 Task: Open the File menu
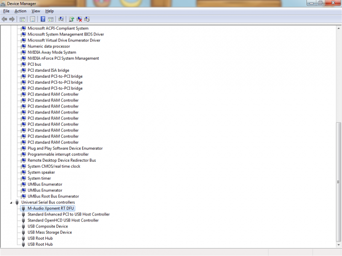[x=6, y=11]
